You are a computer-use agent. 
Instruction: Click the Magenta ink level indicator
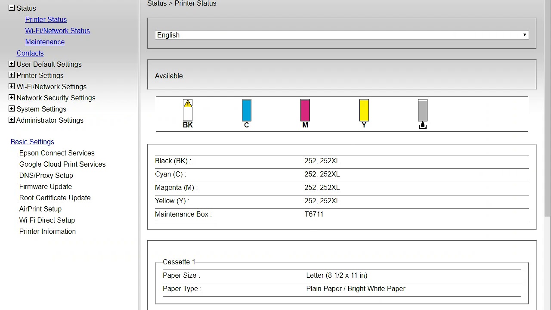click(x=305, y=110)
